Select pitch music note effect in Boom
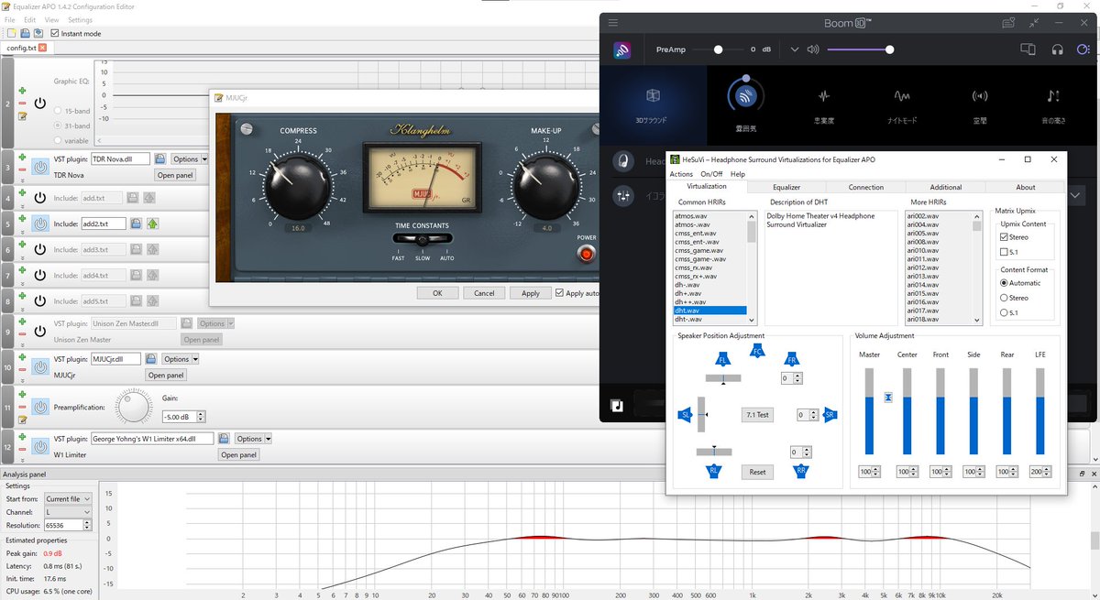1100x600 pixels. point(1053,95)
